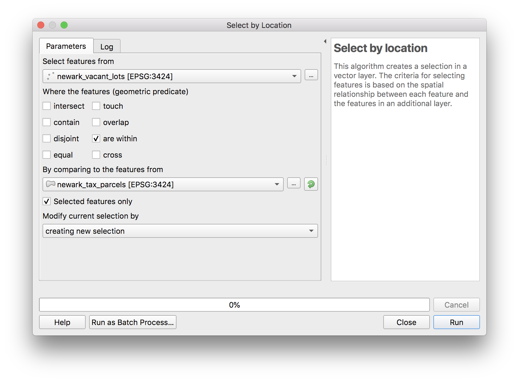Open browse button next to newark_vacant_lots
Screen dimensions: 519x382
(x=311, y=75)
